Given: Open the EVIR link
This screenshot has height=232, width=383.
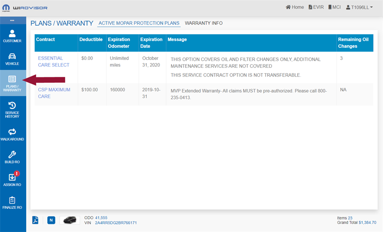Looking at the screenshot, I should point(316,7).
